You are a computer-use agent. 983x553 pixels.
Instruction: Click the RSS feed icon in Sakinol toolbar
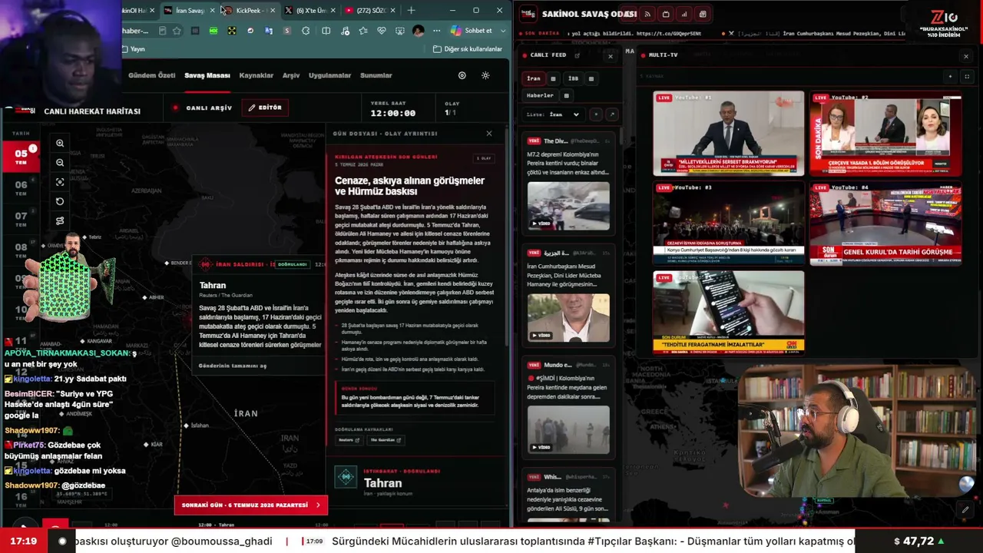(647, 14)
